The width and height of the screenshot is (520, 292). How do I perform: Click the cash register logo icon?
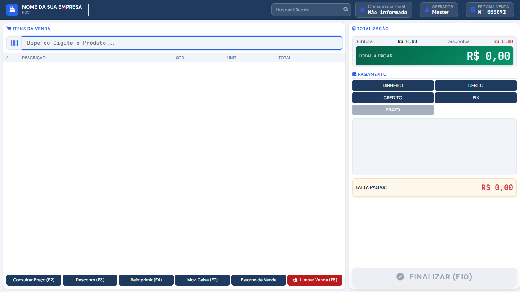point(12,10)
